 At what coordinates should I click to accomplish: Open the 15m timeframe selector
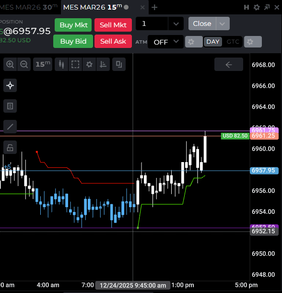[x=43, y=64]
